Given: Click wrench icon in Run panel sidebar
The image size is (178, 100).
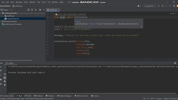Looking at the screenshot, I should (x=1, y=71).
